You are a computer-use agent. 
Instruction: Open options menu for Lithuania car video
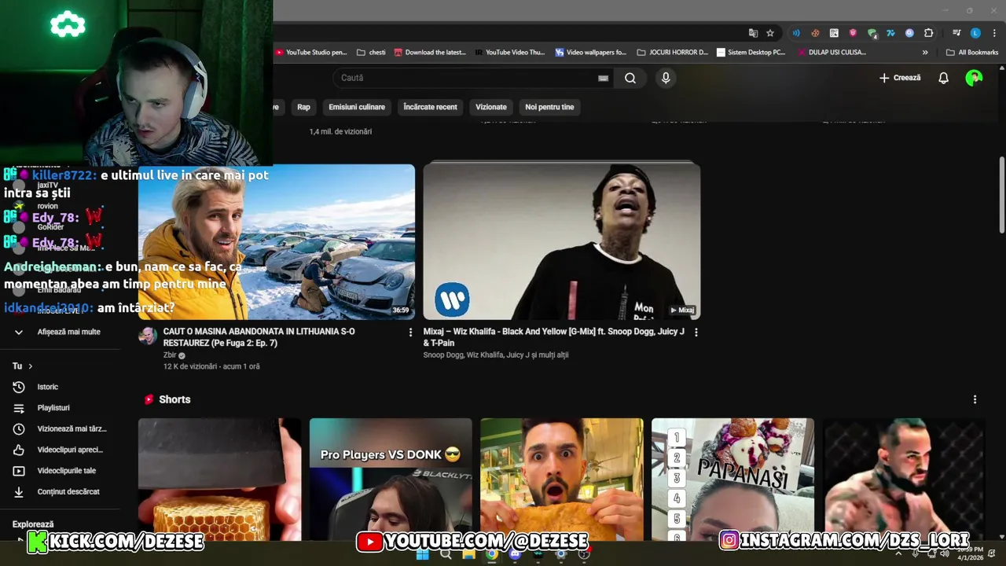[x=410, y=333]
